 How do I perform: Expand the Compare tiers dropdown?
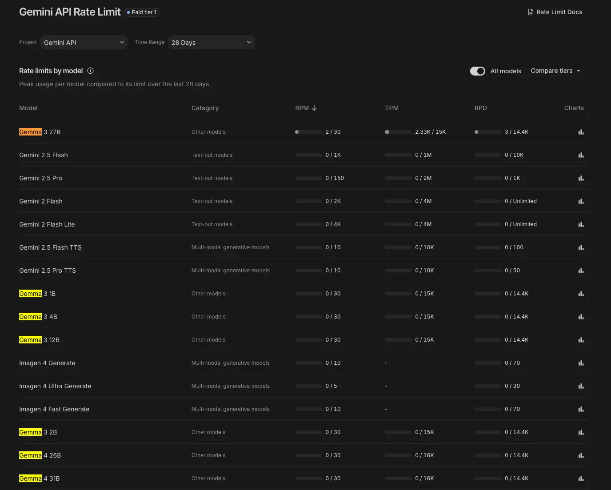coord(555,71)
